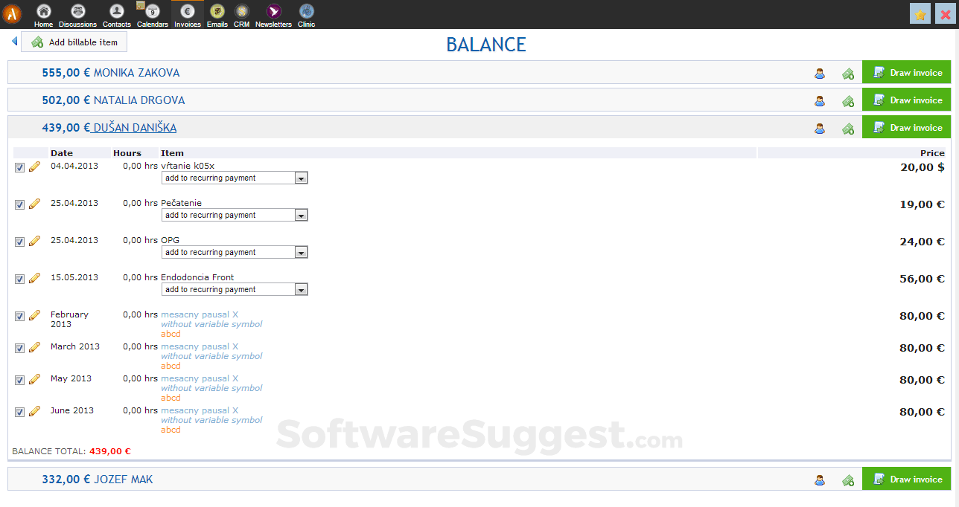Screen dimensions: 959x507
Task: Open contact profile icon for Natalia Drgova
Action: [x=820, y=100]
